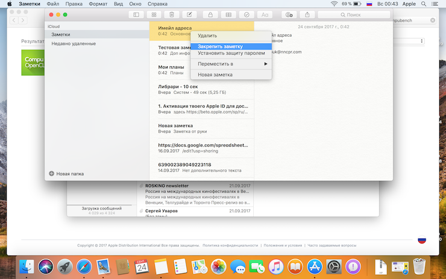The height and width of the screenshot is (279, 446).
Task: Add a checklist with checkmark icon
Action: (247, 14)
